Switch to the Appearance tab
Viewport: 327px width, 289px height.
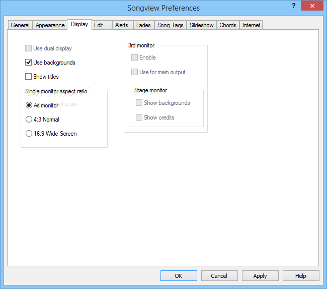click(50, 25)
